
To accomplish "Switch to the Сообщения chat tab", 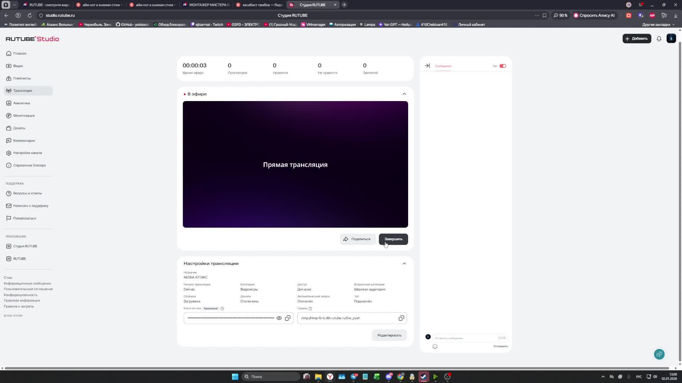I will tap(443, 66).
